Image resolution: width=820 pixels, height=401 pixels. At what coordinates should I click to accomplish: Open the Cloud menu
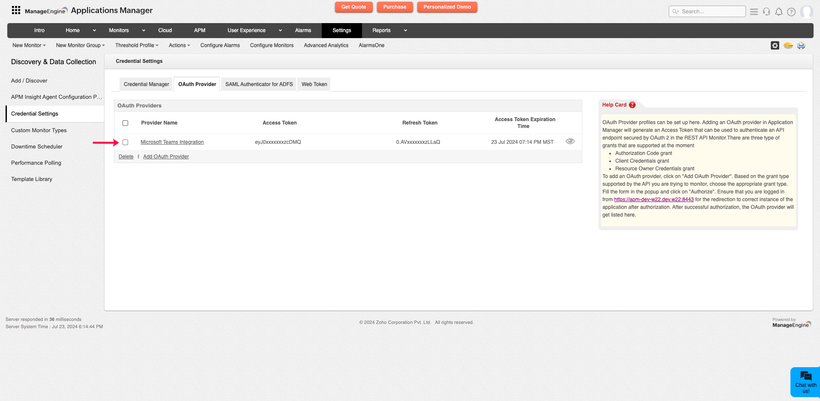click(x=165, y=30)
